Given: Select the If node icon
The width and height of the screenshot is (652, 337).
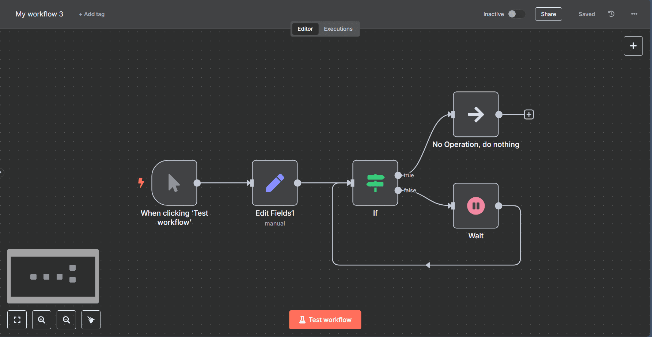Looking at the screenshot, I should point(375,183).
